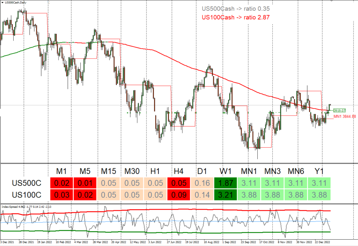Click US500C H4 red cell 0.05
The image size is (358, 246).
click(x=179, y=183)
